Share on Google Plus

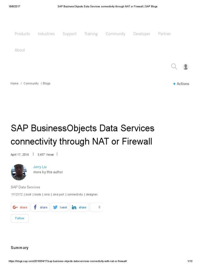pyautogui.click(x=20, y=207)
